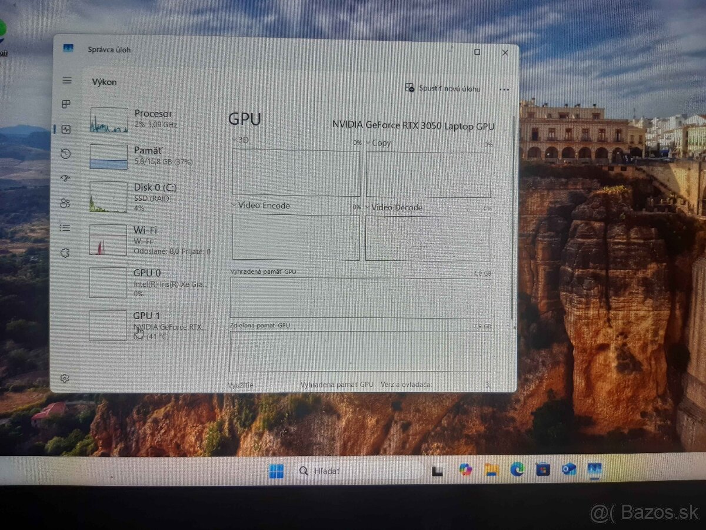Click the Spustiť novú úlohu button
Screen dimensions: 706x530
[444, 87]
